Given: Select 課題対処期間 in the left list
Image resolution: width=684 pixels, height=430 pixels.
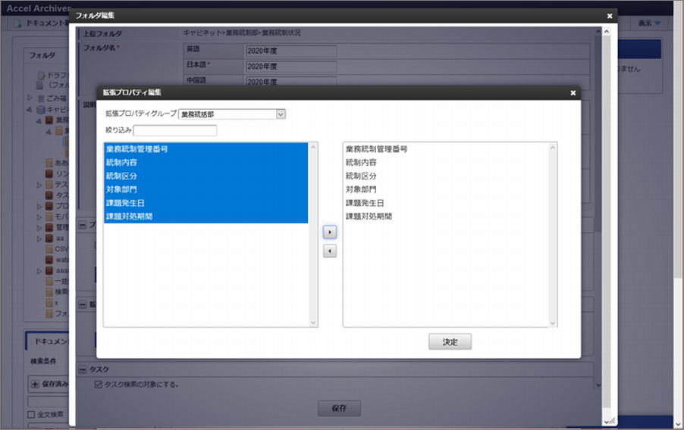Looking at the screenshot, I should [206, 217].
